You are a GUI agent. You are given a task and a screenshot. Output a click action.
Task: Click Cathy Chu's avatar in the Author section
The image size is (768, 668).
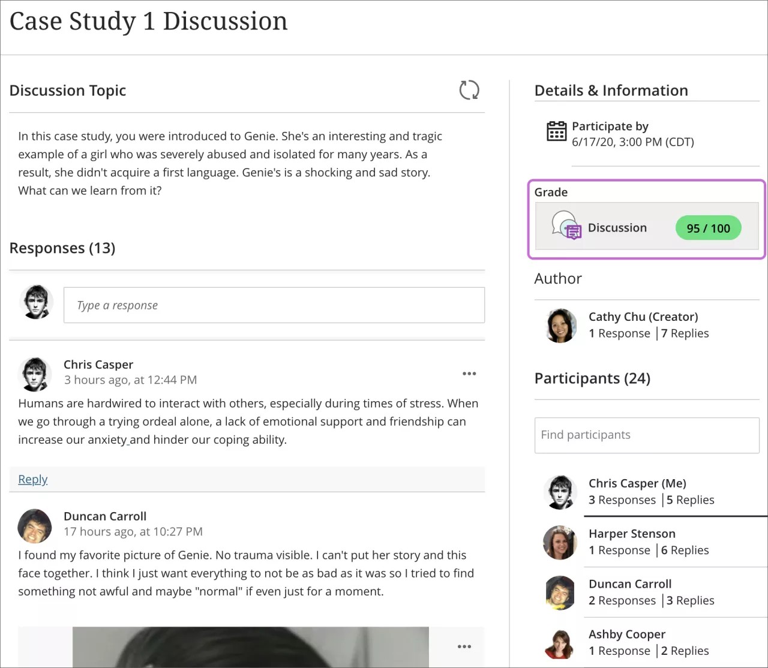560,326
